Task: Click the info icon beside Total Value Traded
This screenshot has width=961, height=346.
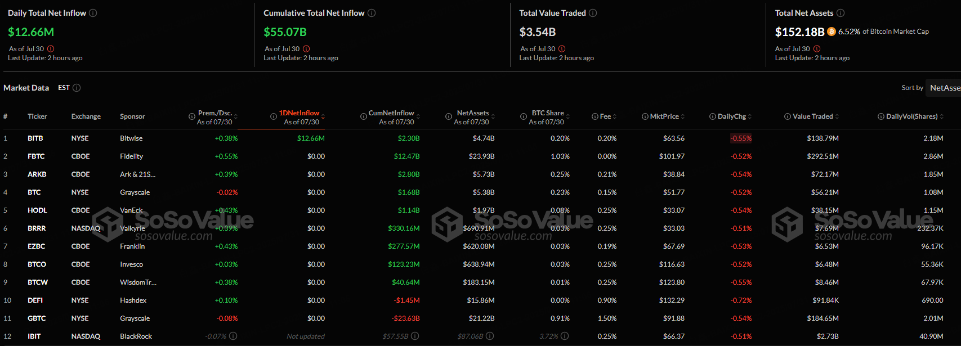Action: pos(593,13)
